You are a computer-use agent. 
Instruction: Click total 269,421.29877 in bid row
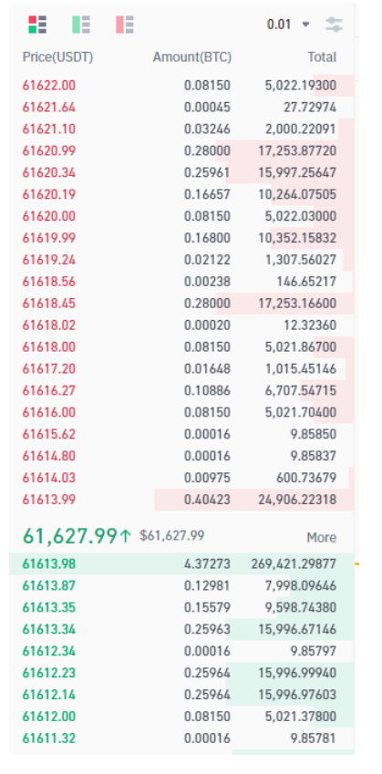[294, 563]
